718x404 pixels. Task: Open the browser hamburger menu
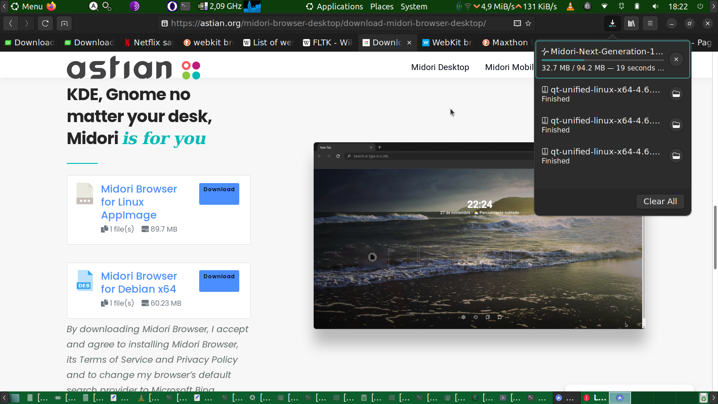(x=650, y=23)
